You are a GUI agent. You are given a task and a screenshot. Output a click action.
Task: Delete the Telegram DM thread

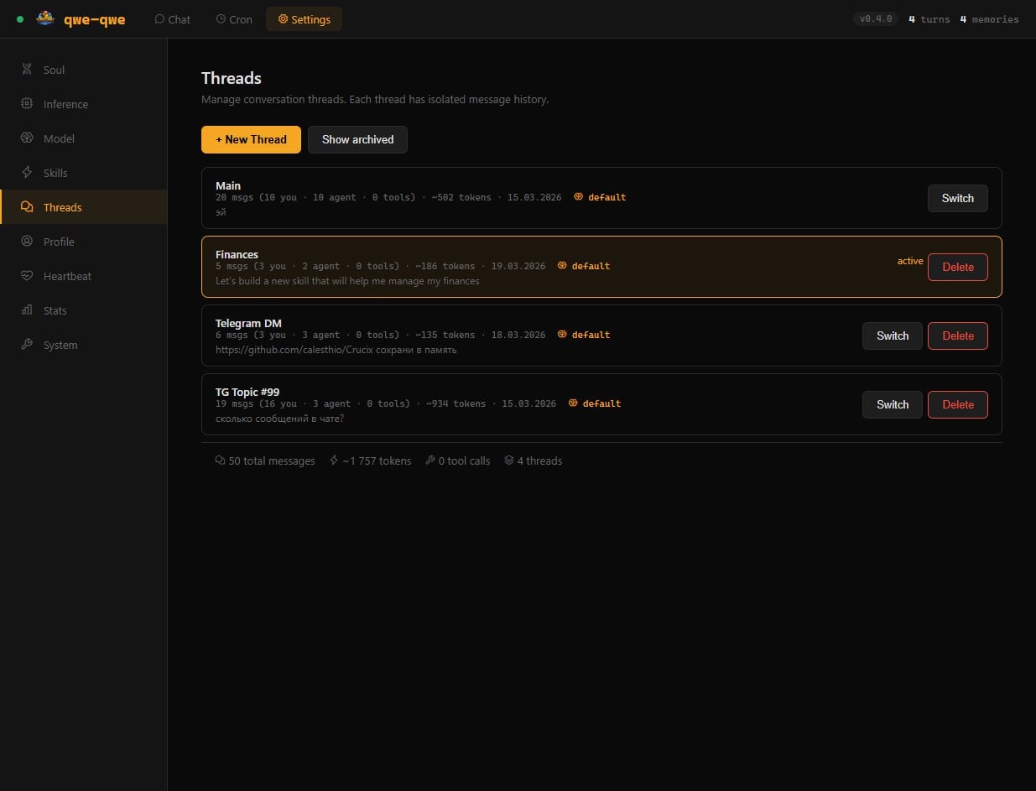click(957, 336)
